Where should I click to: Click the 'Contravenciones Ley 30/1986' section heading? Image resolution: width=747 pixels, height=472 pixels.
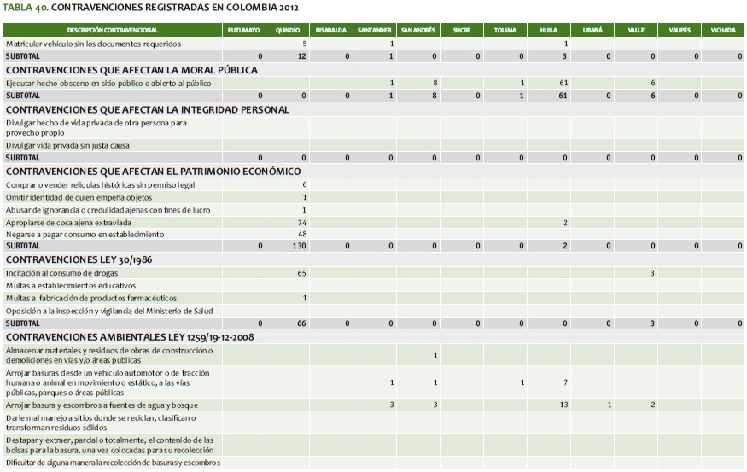(74, 258)
